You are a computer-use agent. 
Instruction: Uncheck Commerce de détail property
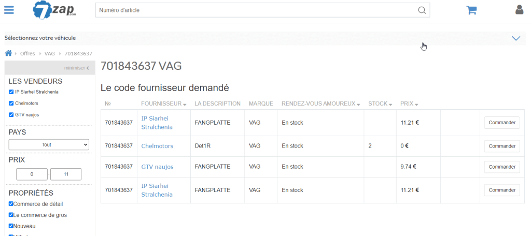[11, 204]
